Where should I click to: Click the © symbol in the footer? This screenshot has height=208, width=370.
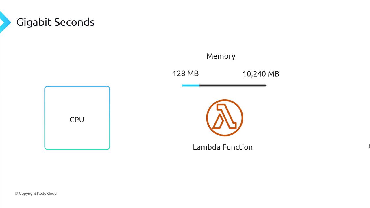(16, 194)
